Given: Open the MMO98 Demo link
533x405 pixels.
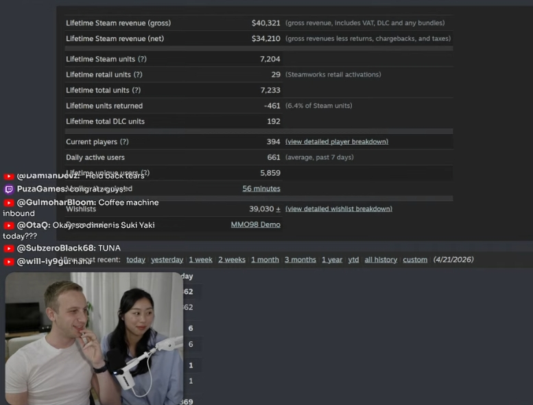Looking at the screenshot, I should (x=256, y=224).
